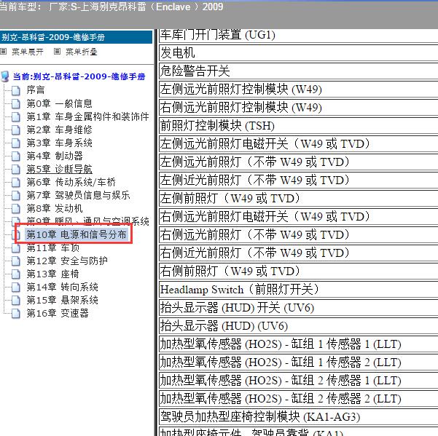
Task: Open 第8章 发动机 chapter
Action: (x=55, y=208)
